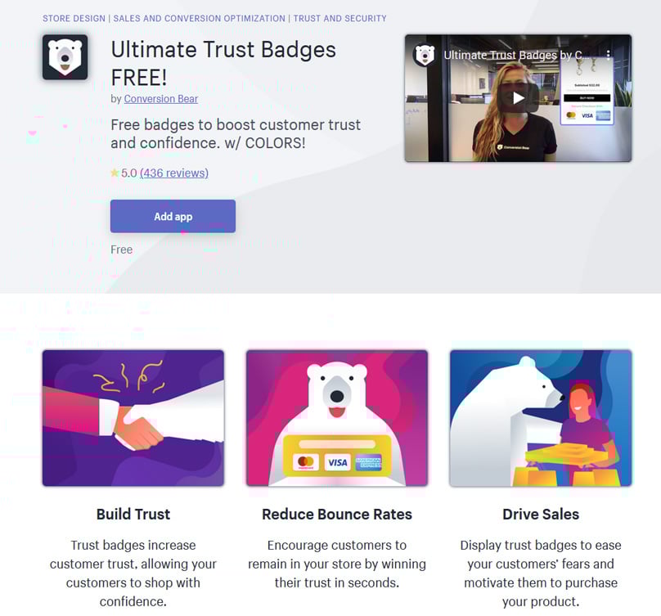Play the Ultimate Trust Badges video
Image resolution: width=661 pixels, height=616 pixels.
tap(519, 97)
